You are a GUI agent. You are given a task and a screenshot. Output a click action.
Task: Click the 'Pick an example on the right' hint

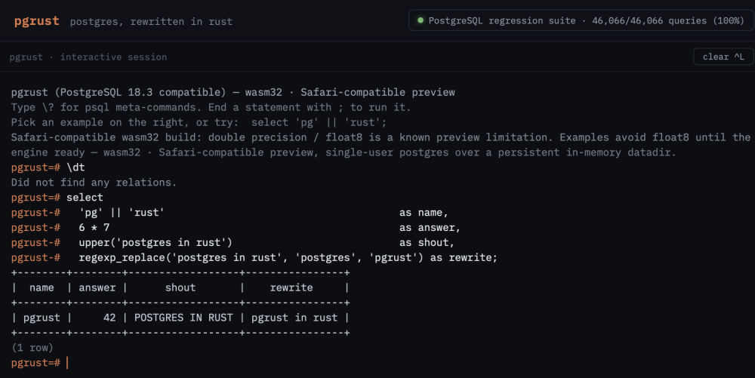[x=199, y=122]
